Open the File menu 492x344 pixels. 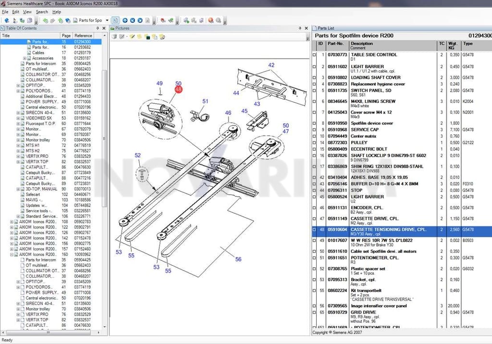(5, 12)
